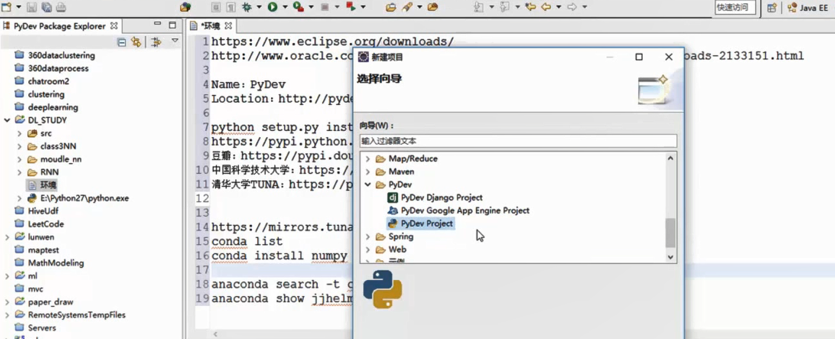Click the Last Edit Location arrow icon
The image size is (835, 339).
pyautogui.click(x=531, y=7)
